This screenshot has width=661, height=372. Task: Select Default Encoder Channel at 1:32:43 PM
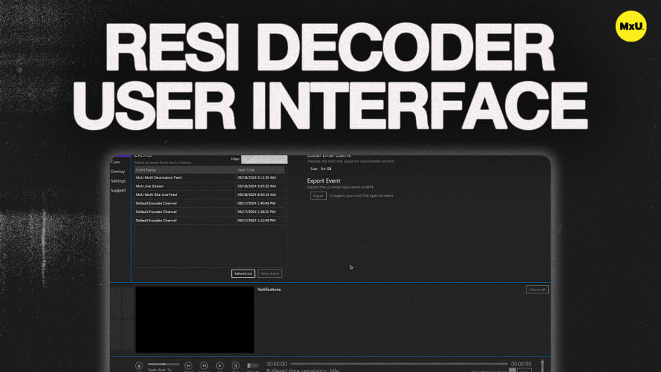point(209,221)
